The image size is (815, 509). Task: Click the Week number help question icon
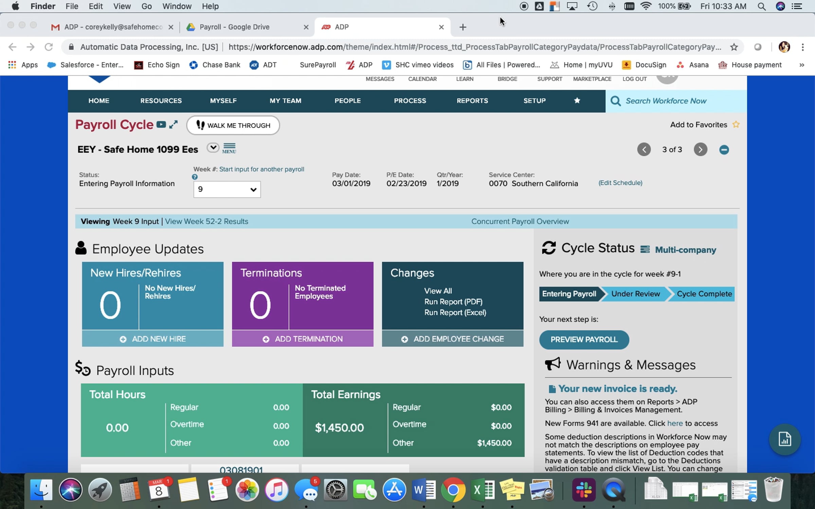point(195,177)
